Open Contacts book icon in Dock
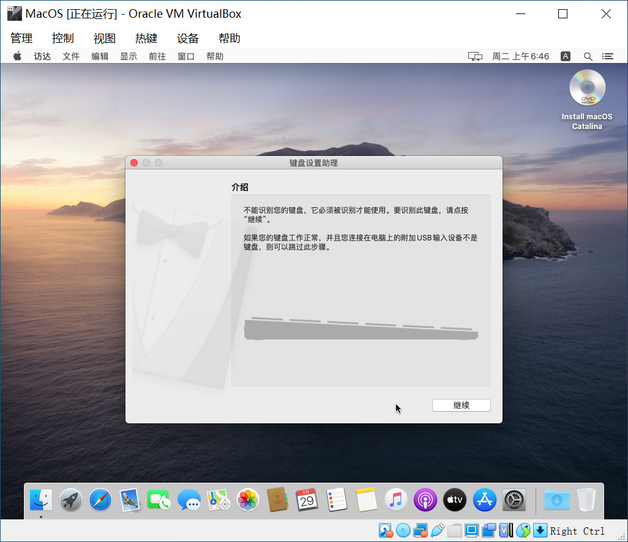 point(277,500)
